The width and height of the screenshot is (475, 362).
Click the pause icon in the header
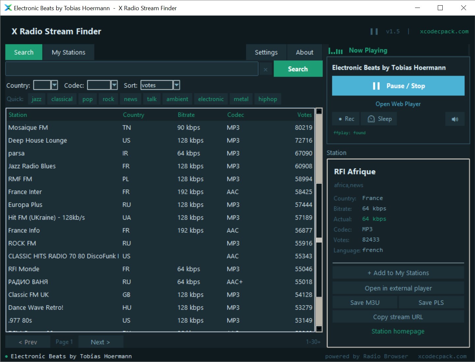[374, 32]
